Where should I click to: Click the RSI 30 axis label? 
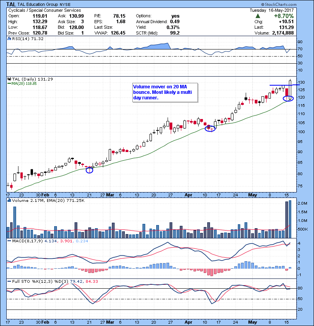[x=300, y=63]
